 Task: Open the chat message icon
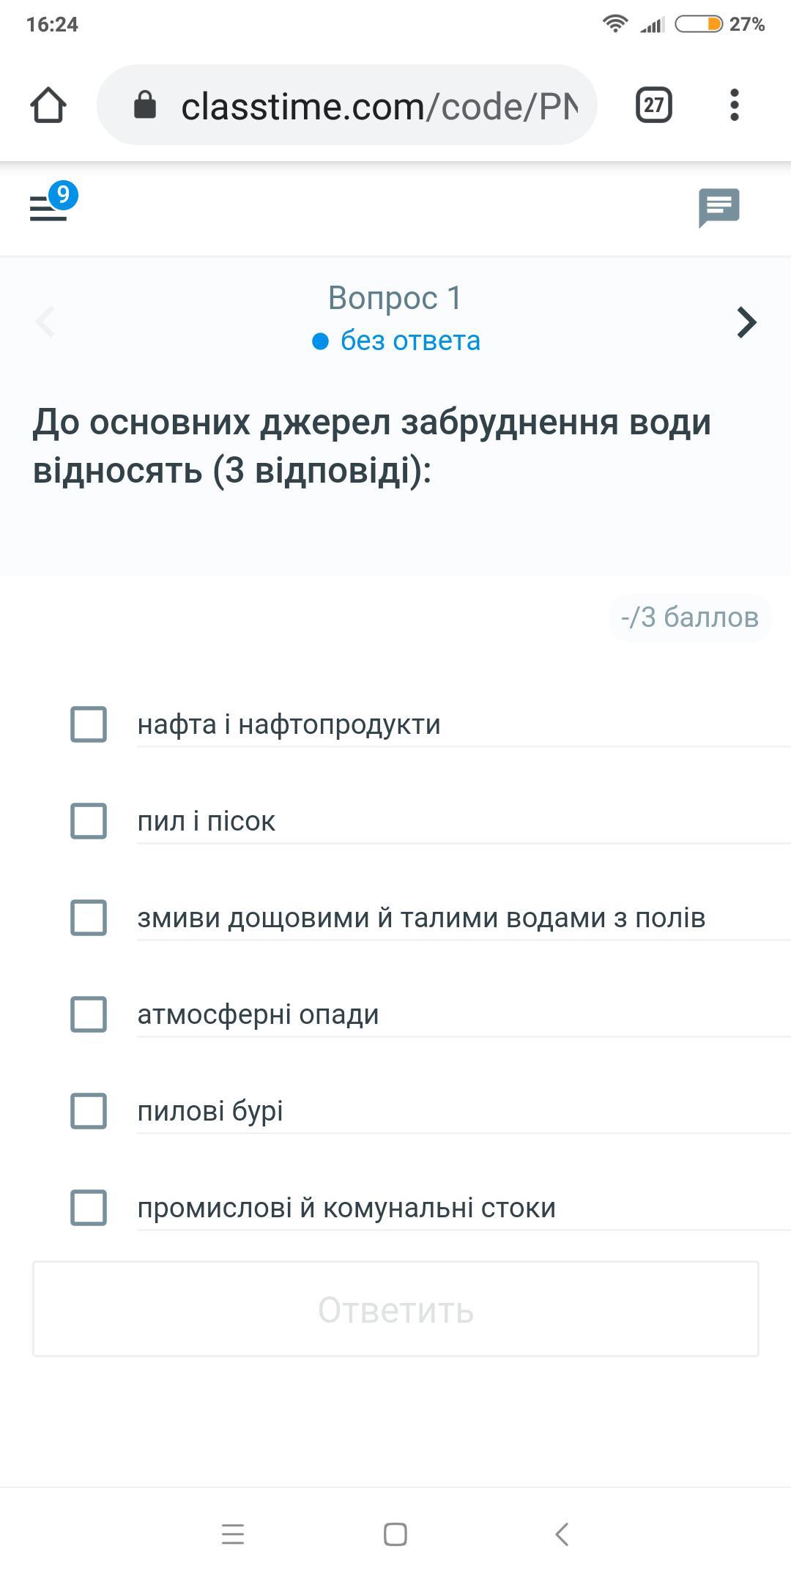click(718, 207)
